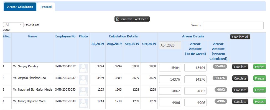270x110 pixels.
Task: Click Calculate for Mr. Naushad Skh Gafur Minde
Action: [240, 90]
